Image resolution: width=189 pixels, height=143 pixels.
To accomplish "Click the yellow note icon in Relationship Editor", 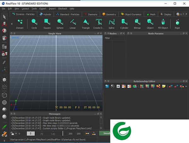I will (164, 86).
